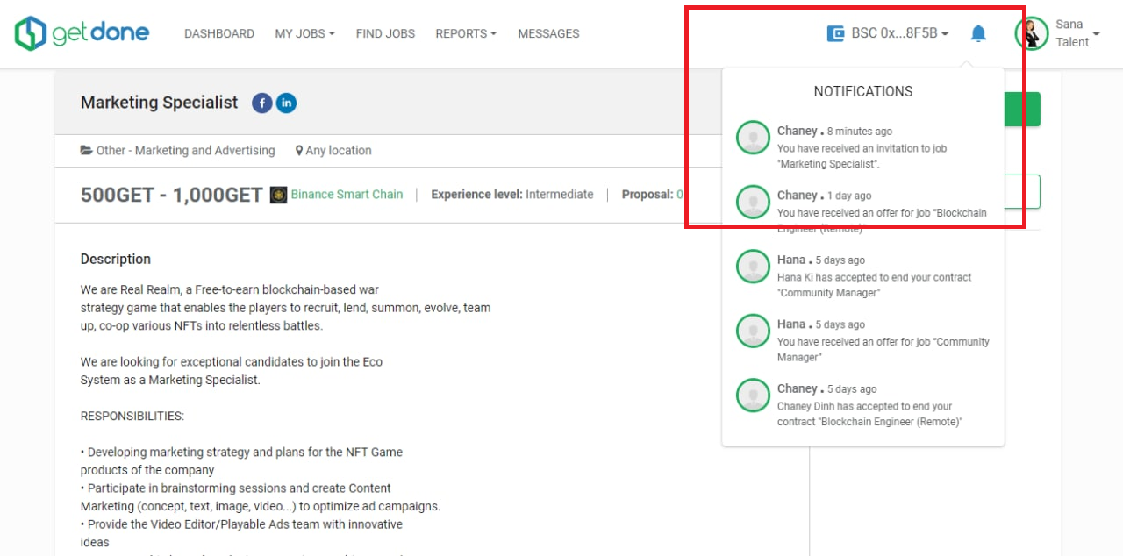Open Chaney Dinh accepted contract end notification
1123x556 pixels.
(x=863, y=404)
